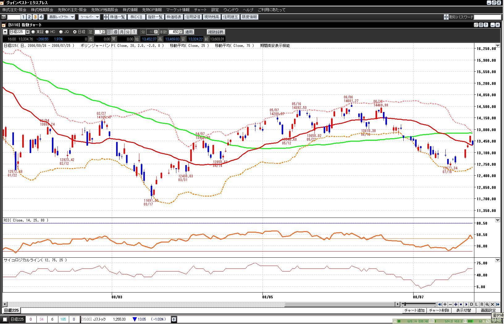
Task: Open the マーケット情報 menu
Action: pyautogui.click(x=178, y=10)
